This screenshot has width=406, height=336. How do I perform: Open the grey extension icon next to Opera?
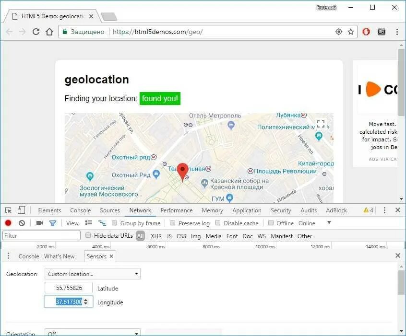click(x=382, y=32)
